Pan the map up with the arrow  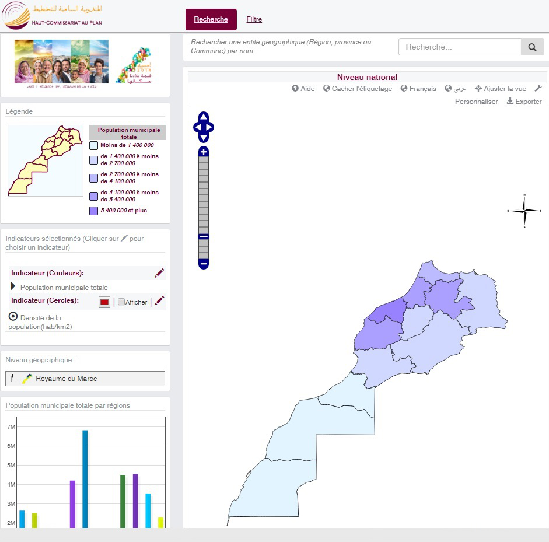coord(204,117)
